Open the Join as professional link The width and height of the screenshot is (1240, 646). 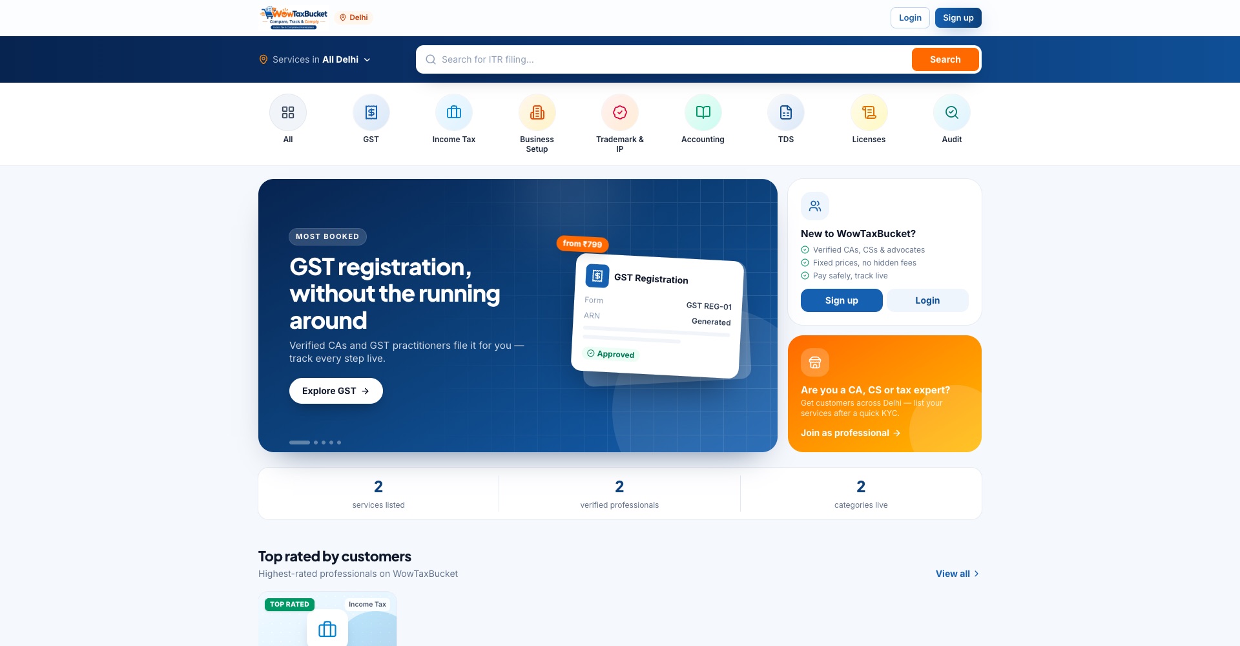coord(851,433)
